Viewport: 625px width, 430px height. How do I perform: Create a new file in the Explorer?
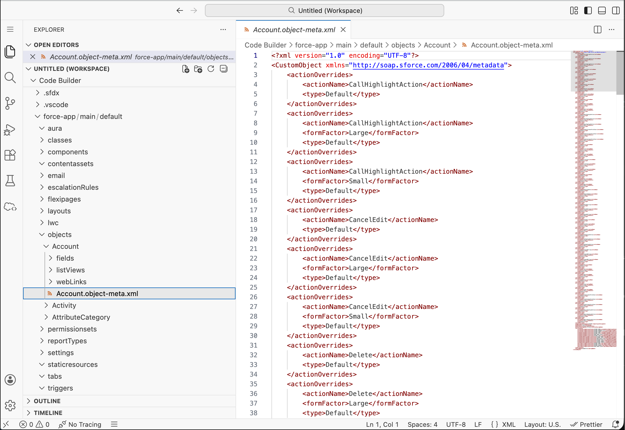point(185,69)
